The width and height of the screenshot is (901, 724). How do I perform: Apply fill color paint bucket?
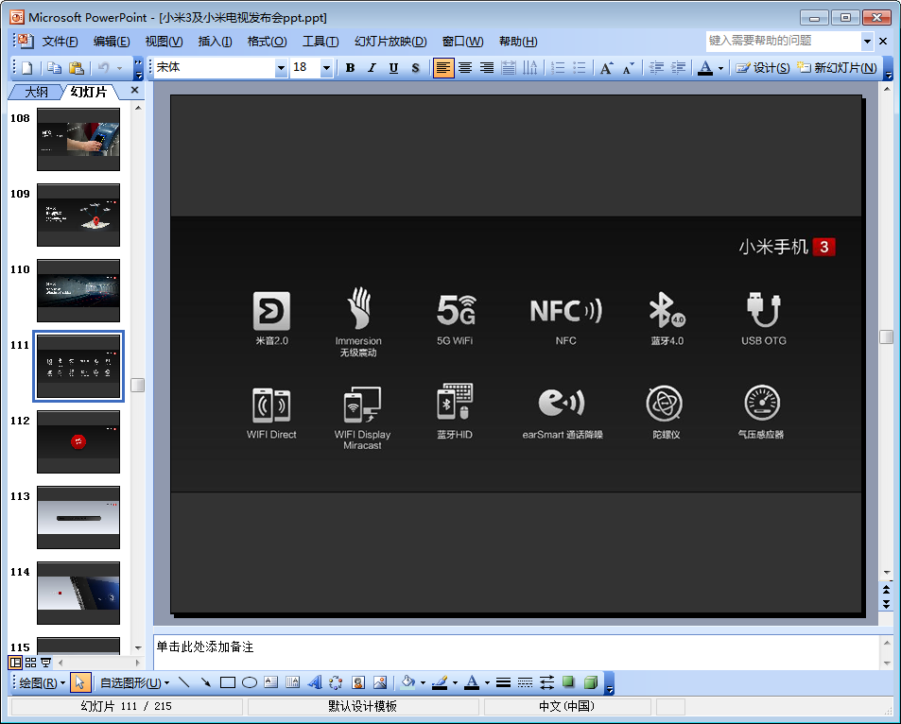408,682
